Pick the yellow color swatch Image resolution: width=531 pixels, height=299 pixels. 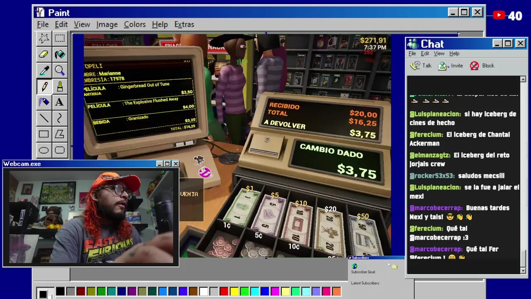coord(234,292)
